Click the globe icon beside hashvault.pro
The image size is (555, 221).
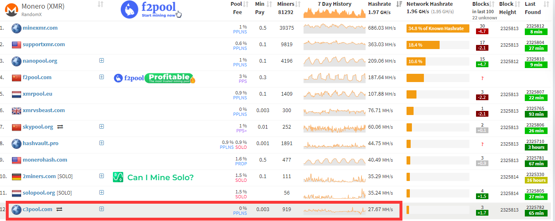click(17, 144)
